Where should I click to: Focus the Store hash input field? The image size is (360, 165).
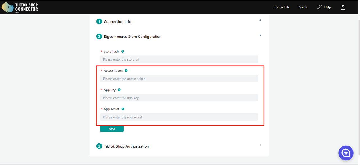(179, 59)
